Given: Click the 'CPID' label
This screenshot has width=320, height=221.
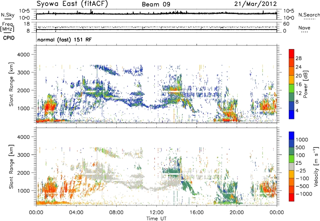Looking at the screenshot, I should click(x=9, y=38).
